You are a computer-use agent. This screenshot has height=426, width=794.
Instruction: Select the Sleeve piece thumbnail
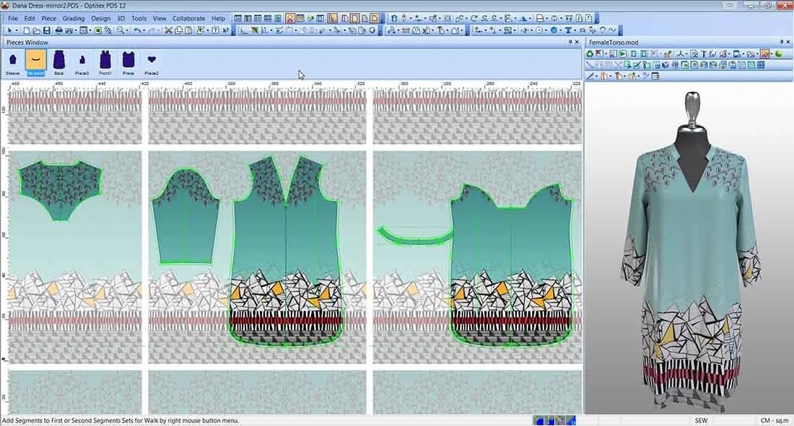click(13, 63)
